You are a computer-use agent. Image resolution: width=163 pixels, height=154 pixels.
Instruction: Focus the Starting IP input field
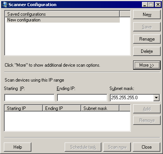(x=29, y=98)
